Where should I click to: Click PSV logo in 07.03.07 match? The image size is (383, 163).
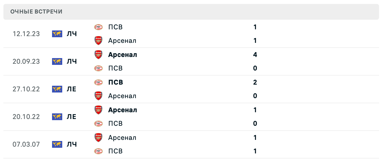pyautogui.click(x=98, y=151)
